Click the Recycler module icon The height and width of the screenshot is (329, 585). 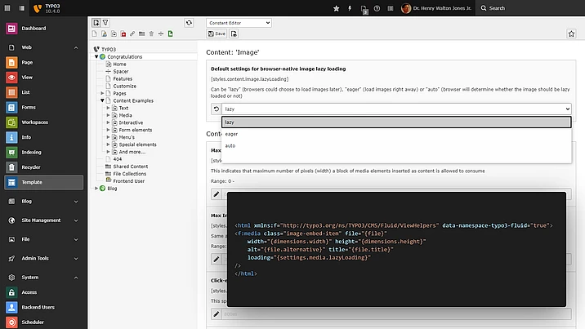(12, 167)
